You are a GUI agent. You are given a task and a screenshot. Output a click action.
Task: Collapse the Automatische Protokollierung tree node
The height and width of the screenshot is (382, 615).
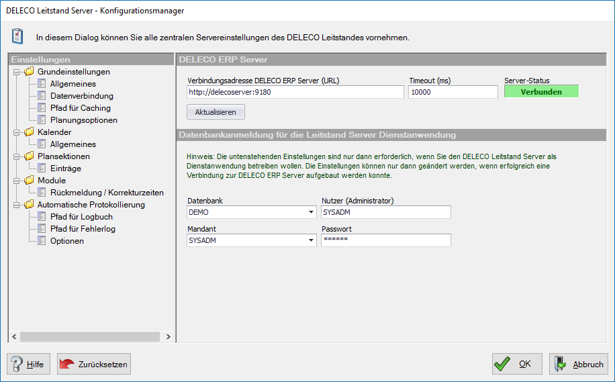[x=17, y=205]
